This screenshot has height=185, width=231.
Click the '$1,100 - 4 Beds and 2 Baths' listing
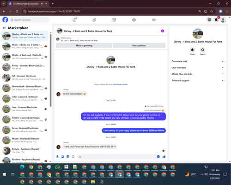(x=79, y=41)
